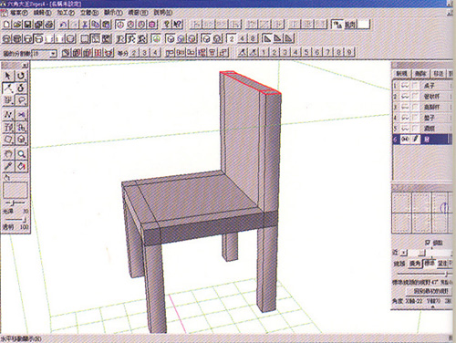
Task: Click the reset view button below the view slider
Action: pos(431,291)
